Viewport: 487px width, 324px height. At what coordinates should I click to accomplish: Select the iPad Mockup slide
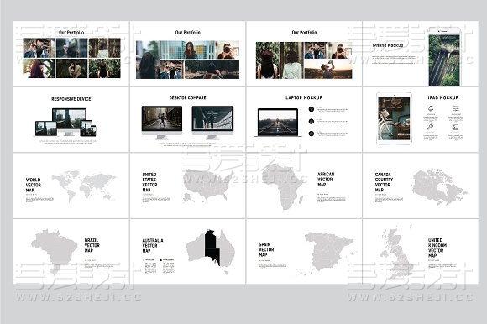[x=421, y=119]
